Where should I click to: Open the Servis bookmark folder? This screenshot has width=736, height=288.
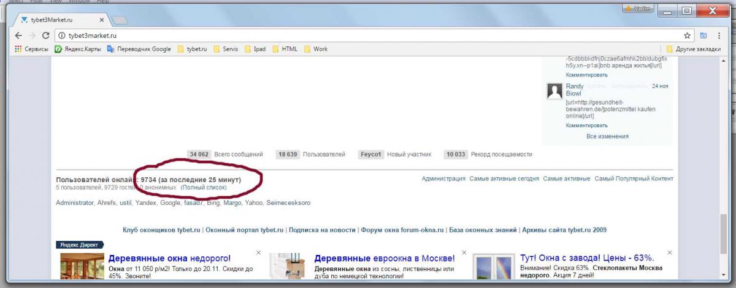(226, 49)
